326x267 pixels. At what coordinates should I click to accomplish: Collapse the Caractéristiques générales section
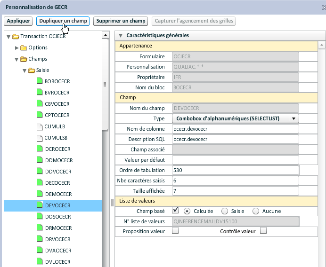[121, 35]
